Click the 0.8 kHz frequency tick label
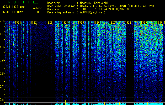The image size is (165, 105). pos(2,73)
